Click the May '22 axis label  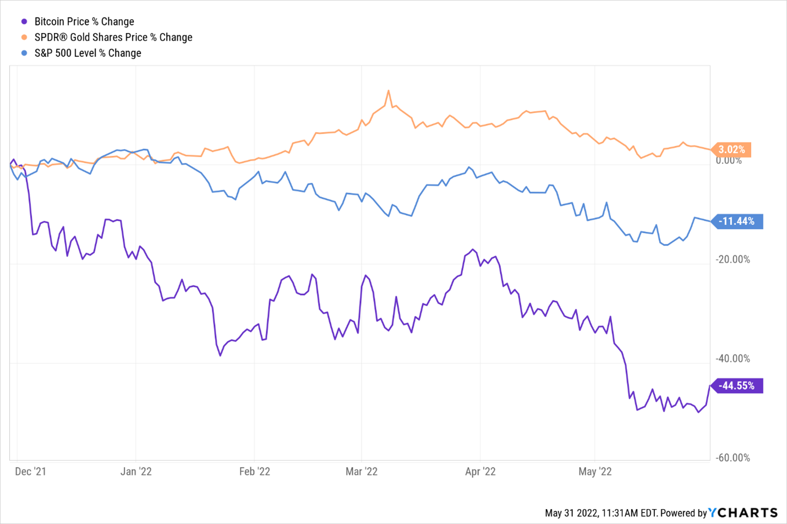pos(595,472)
